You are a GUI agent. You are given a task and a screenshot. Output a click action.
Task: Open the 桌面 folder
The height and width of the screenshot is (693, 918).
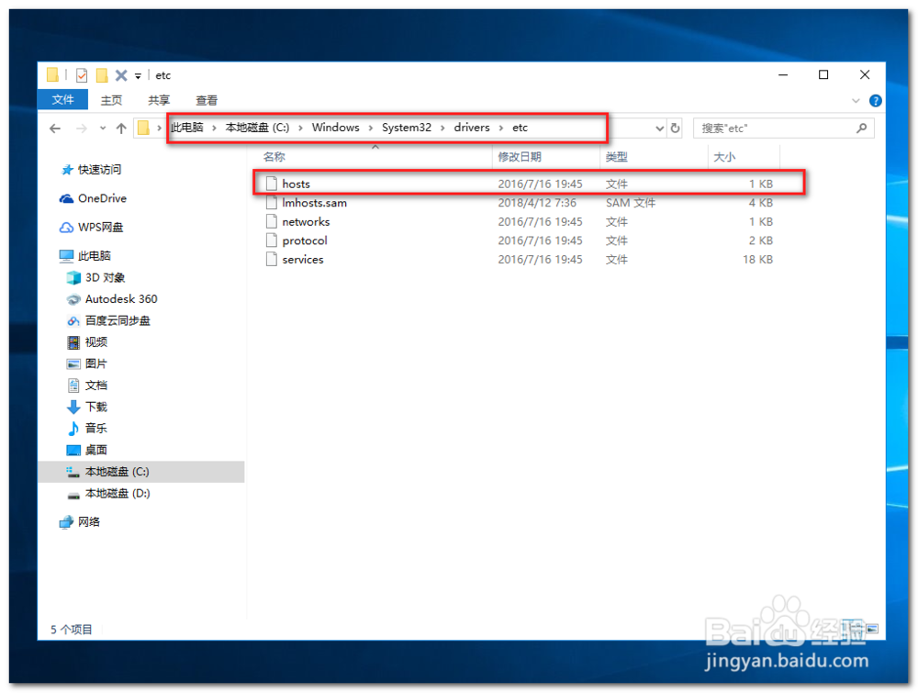pyautogui.click(x=96, y=450)
